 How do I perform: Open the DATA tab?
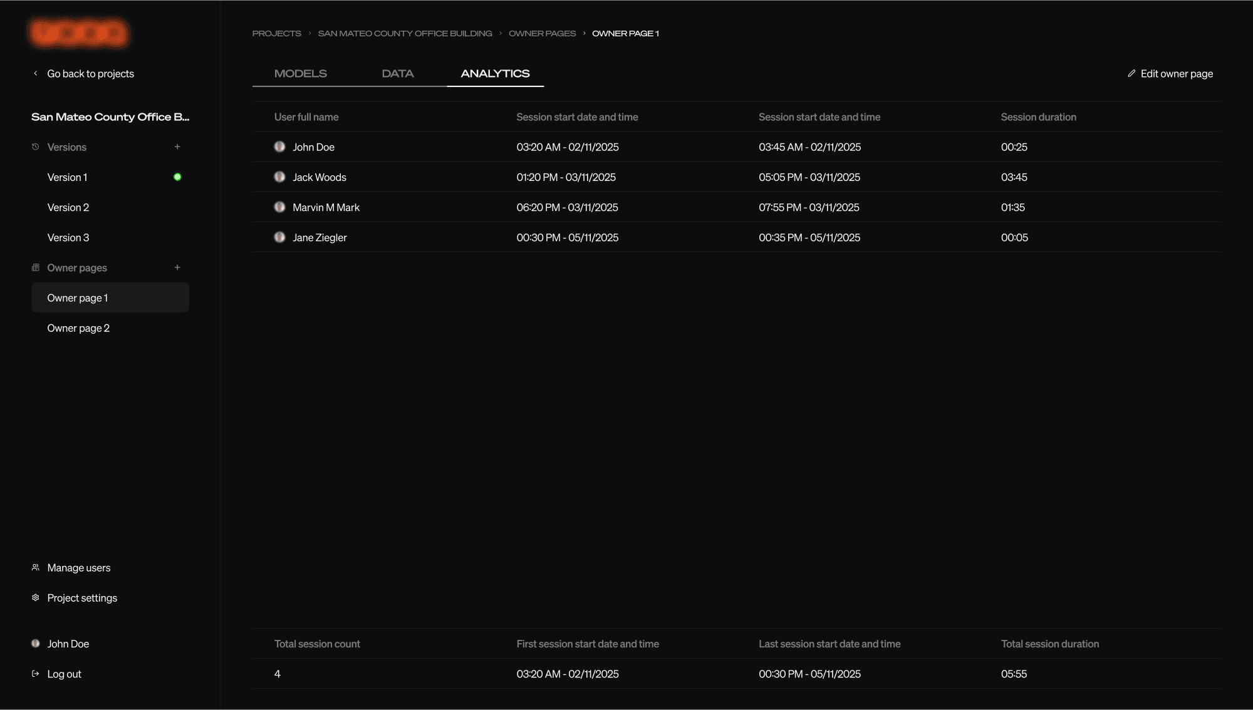tap(397, 73)
